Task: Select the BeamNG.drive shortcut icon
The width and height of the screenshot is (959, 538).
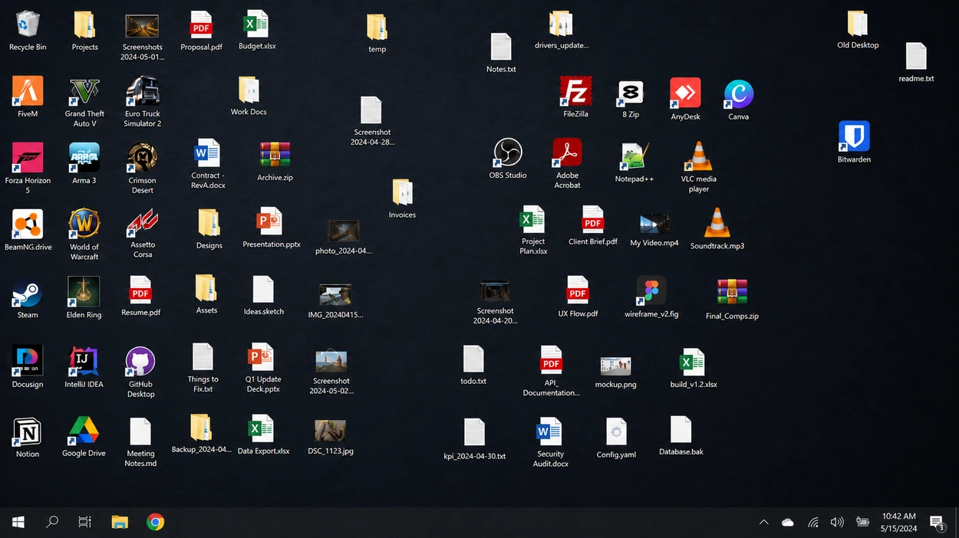Action: coord(28,224)
